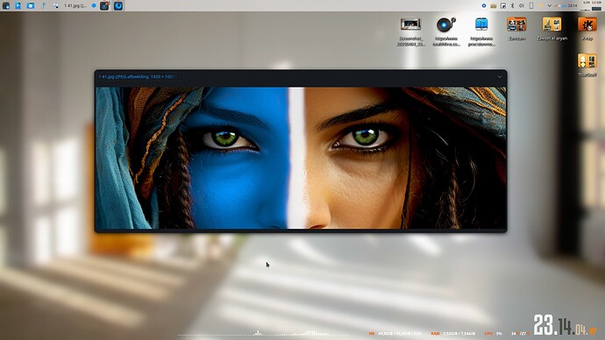
Task: Click the music note panel icon
Action: tap(43, 6)
